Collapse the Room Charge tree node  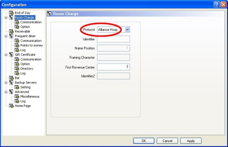(x=6, y=17)
